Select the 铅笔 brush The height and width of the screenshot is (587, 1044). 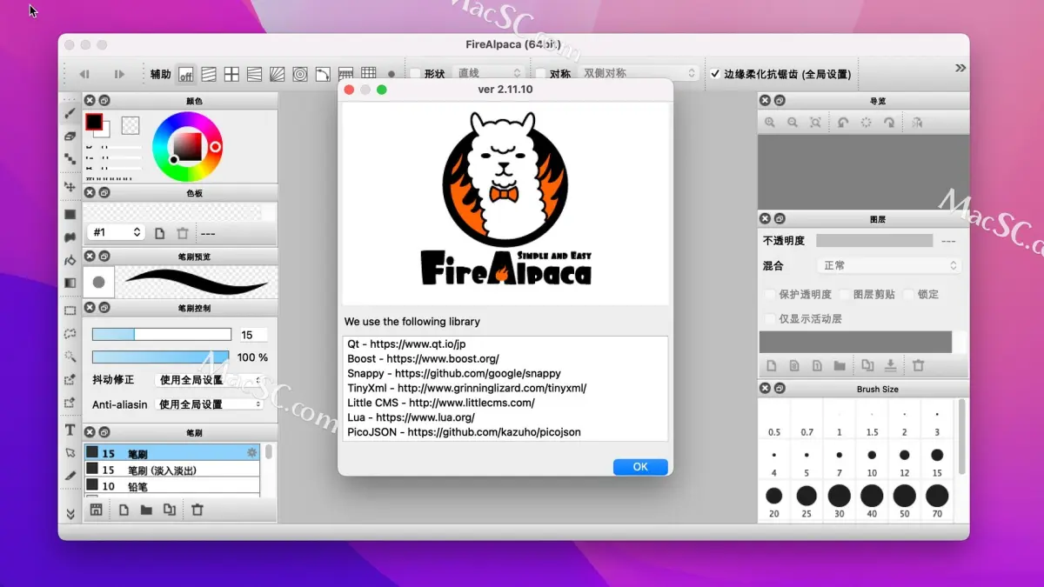[x=172, y=486]
